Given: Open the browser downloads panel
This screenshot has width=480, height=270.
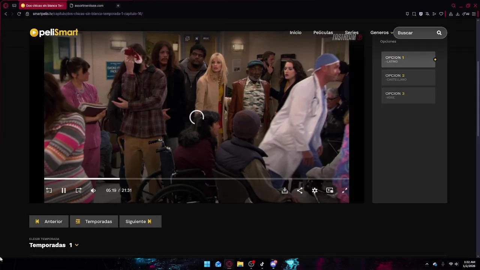Looking at the screenshot, I should click(457, 14).
